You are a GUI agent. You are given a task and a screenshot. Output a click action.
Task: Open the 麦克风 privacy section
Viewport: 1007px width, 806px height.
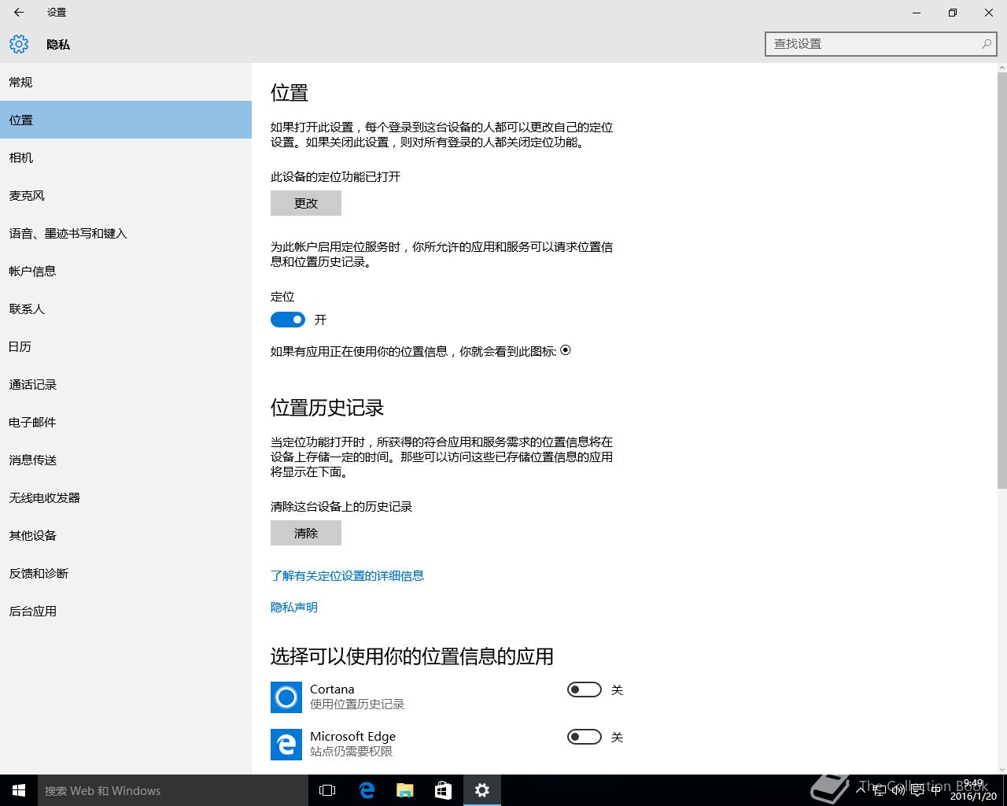click(126, 195)
